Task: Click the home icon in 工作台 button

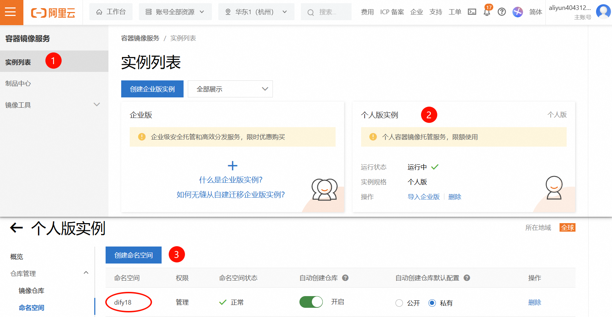Action: 99,12
